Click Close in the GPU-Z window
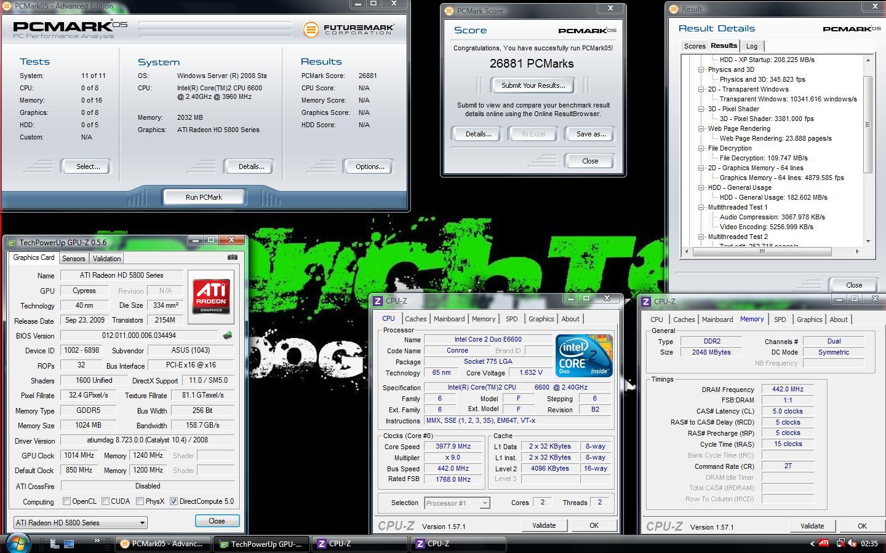Screen dimensions: 886x553 pyautogui.click(x=217, y=520)
